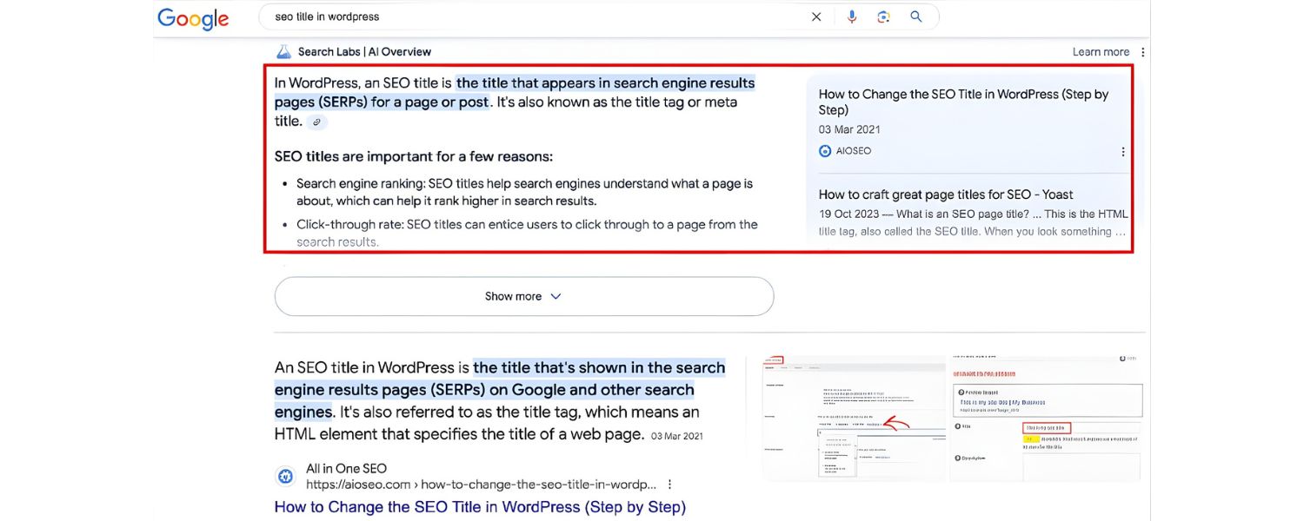Open the AI Overview three-dot menu
The image size is (1304, 521).
[1142, 51]
